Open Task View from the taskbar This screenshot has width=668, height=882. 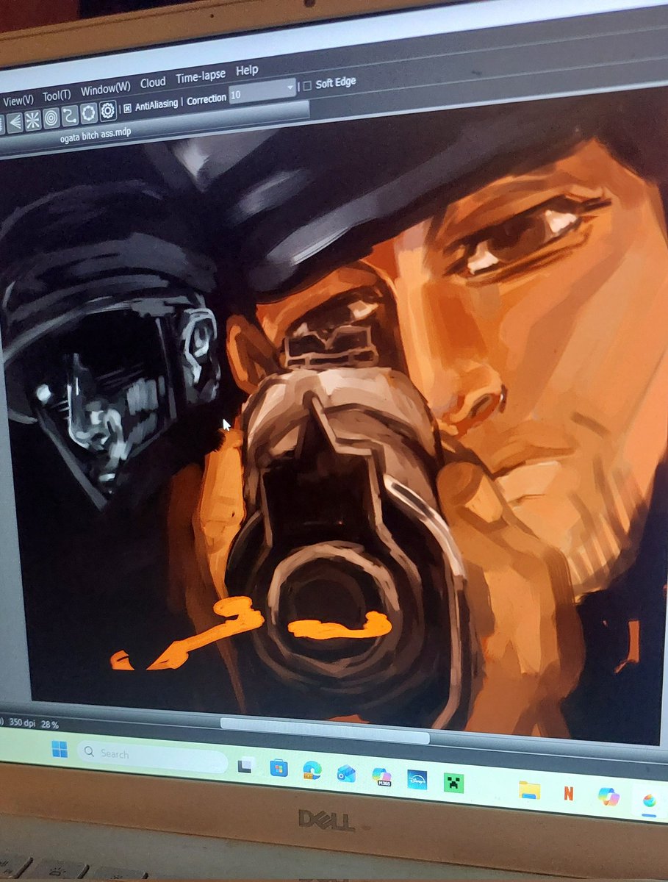[x=246, y=765]
